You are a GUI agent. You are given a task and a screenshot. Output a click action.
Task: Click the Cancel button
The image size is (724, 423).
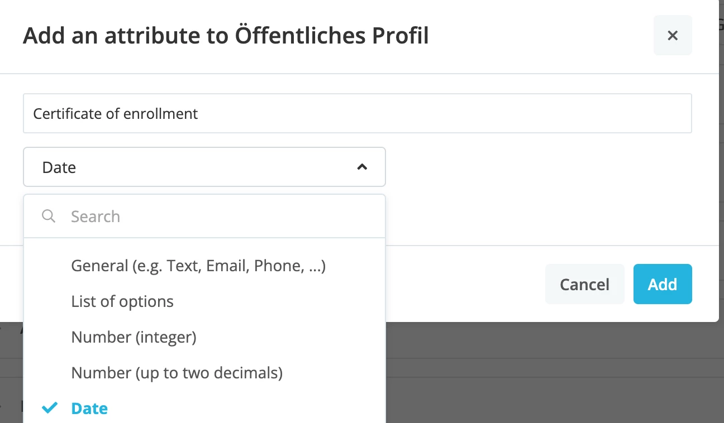[x=584, y=284]
